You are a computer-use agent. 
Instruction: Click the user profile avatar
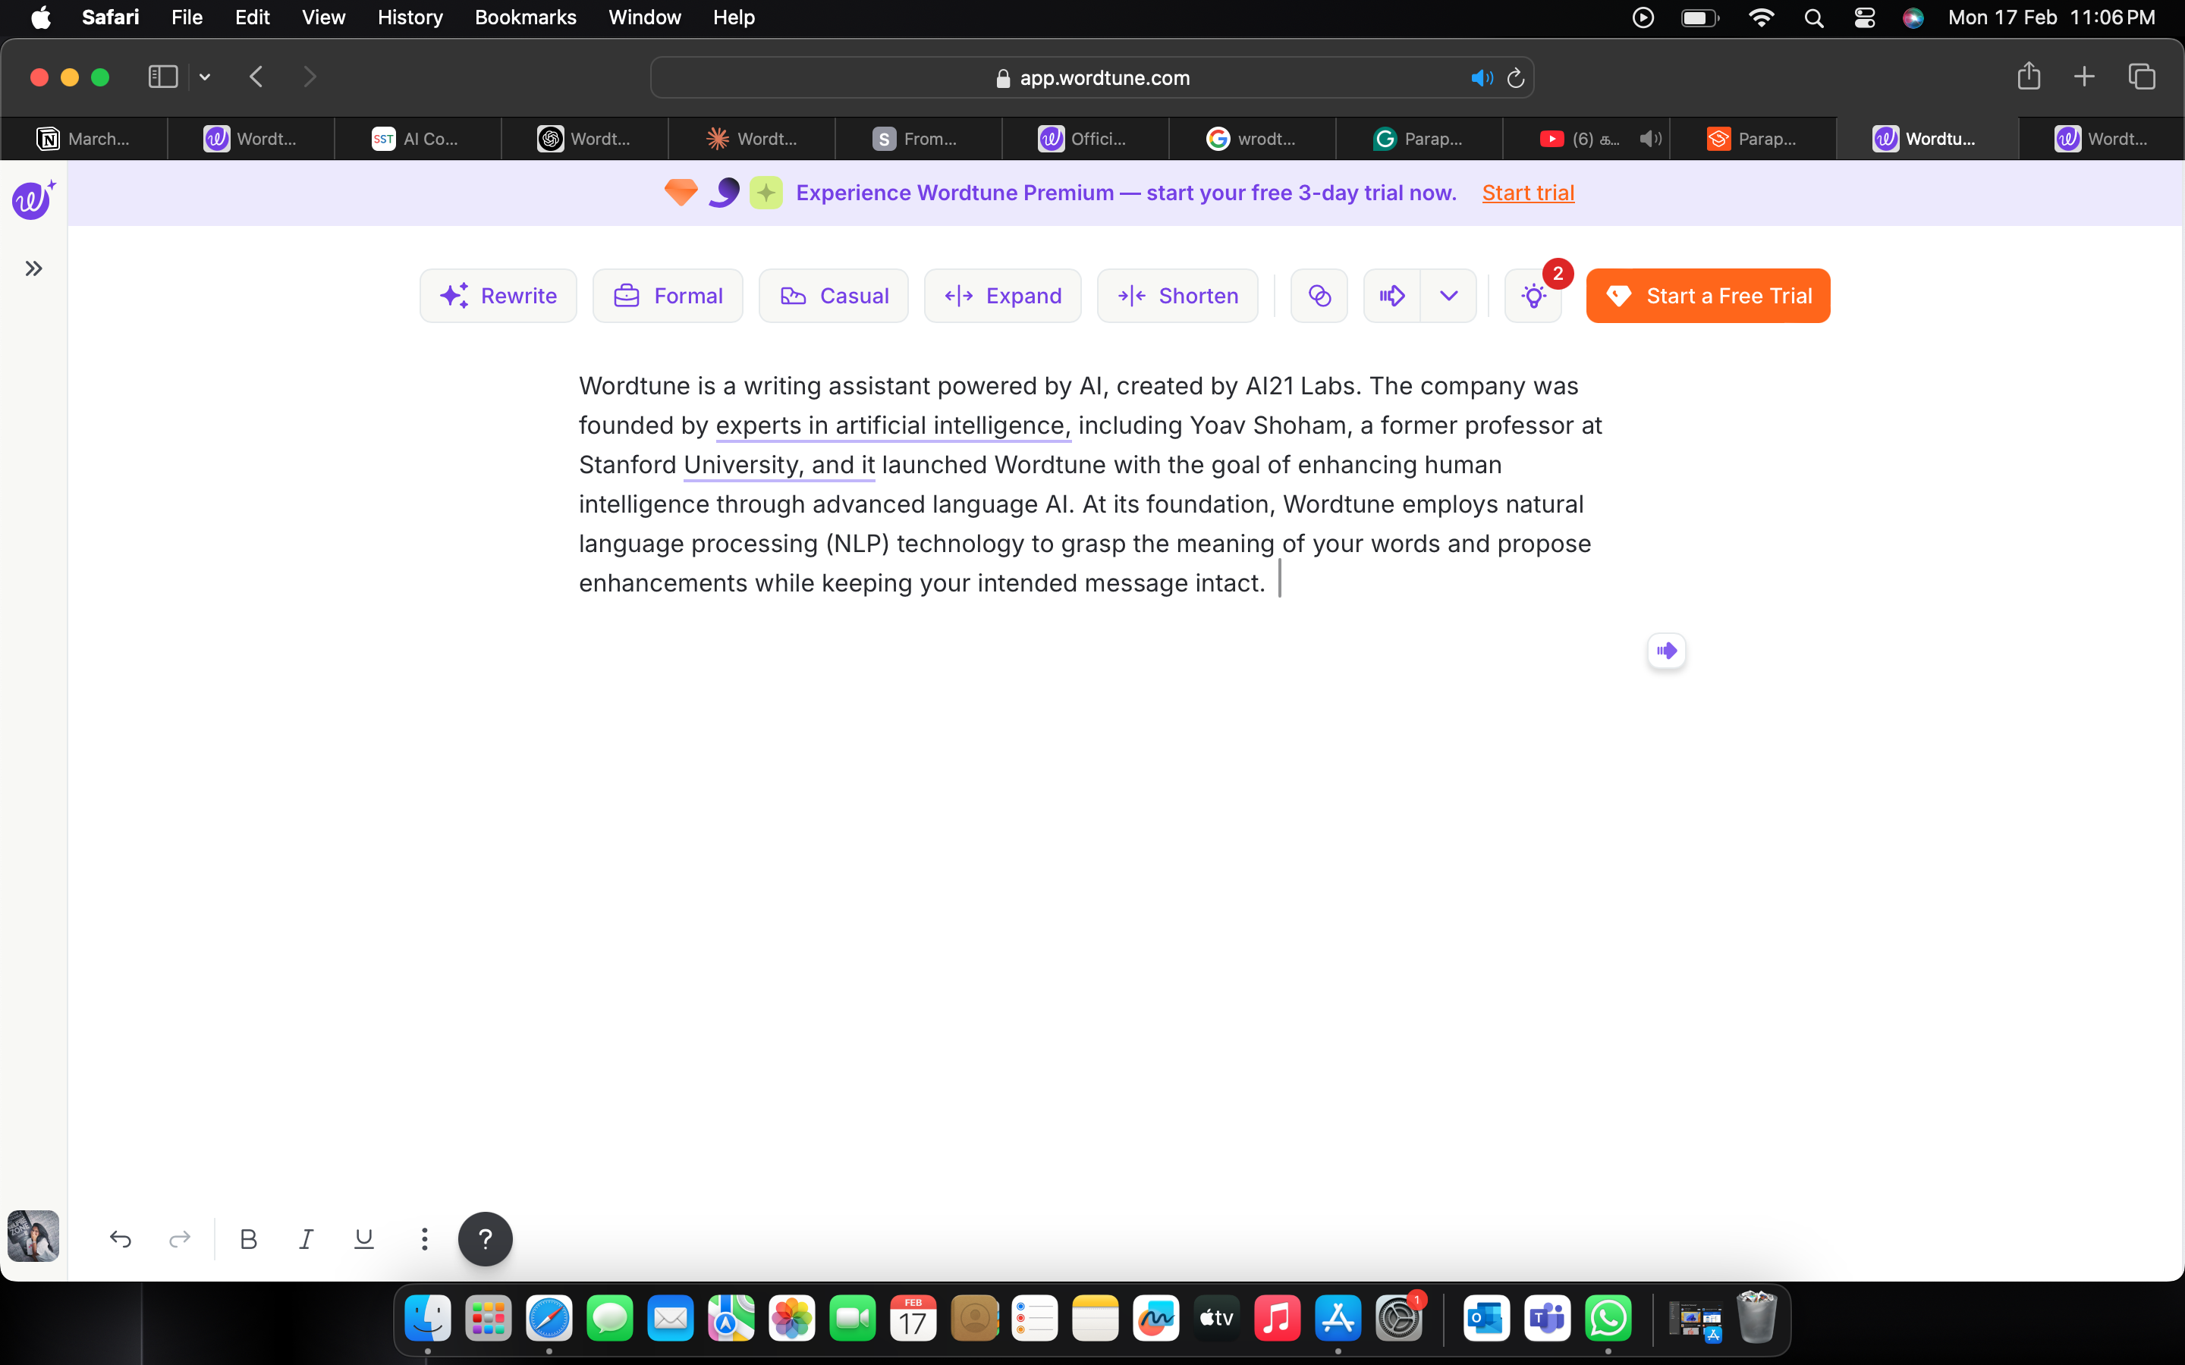point(33,1236)
